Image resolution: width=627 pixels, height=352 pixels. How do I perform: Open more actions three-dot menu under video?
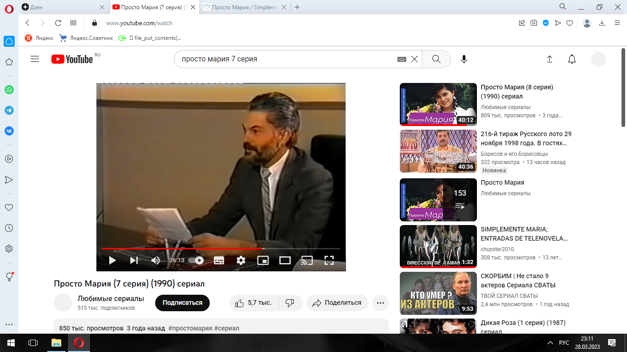coord(381,303)
